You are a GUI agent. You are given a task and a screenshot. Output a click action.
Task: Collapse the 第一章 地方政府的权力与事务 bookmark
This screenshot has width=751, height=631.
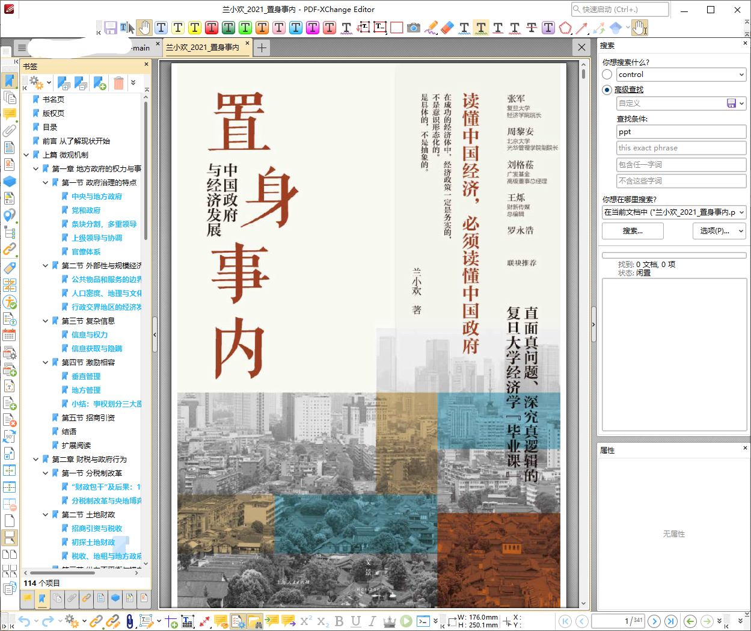tap(35, 168)
